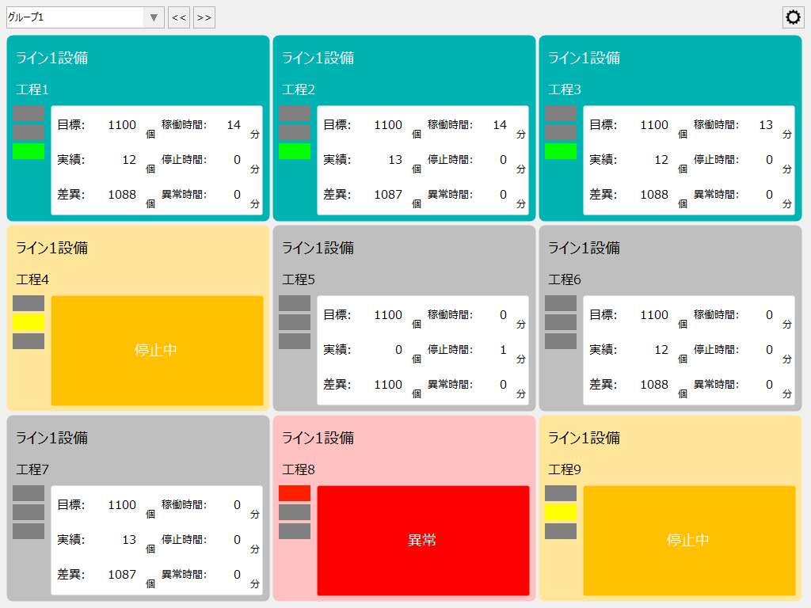Open the グループ1 group selector dropdown

click(x=79, y=17)
